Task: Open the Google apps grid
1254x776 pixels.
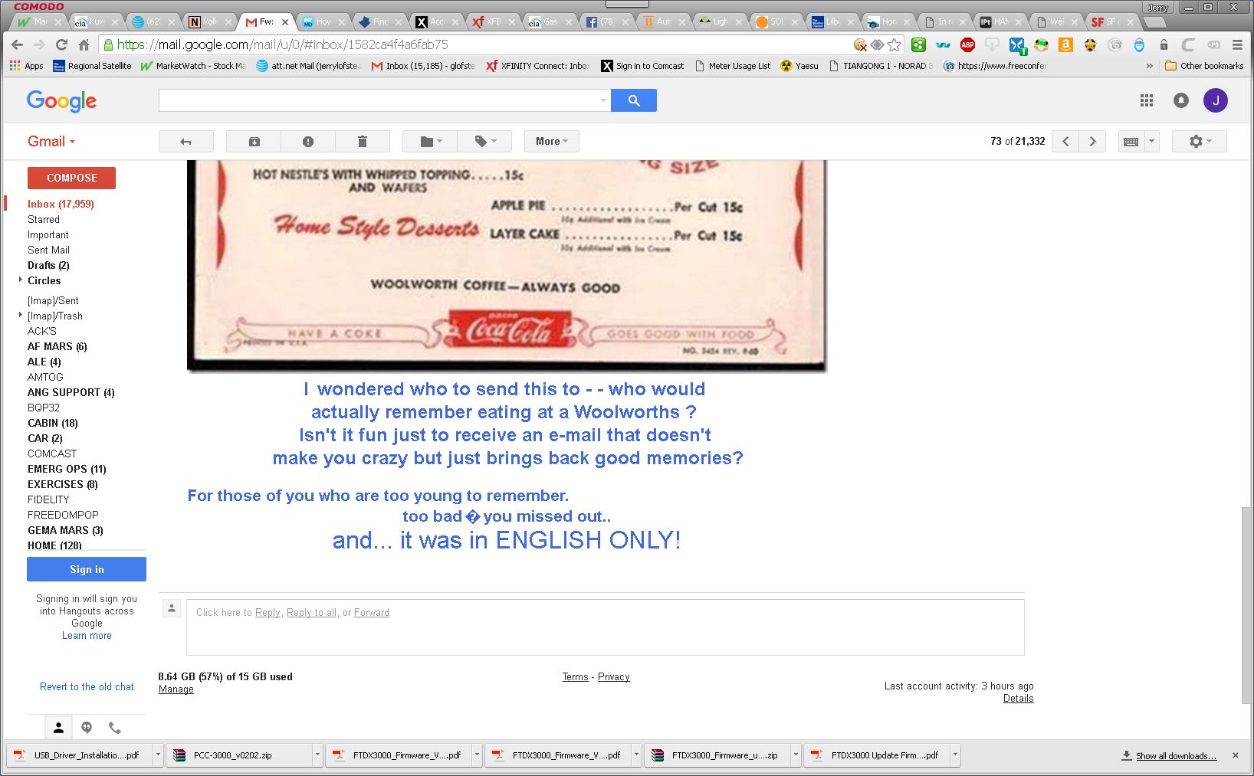Action: (1147, 100)
